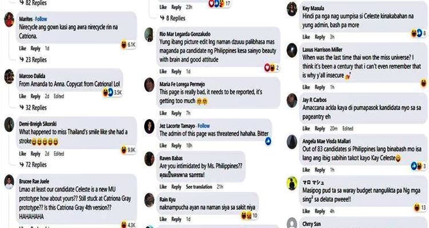429x228 pixels.
Task: Expand 23 Replies under Marites' comment
Action: coord(33,59)
